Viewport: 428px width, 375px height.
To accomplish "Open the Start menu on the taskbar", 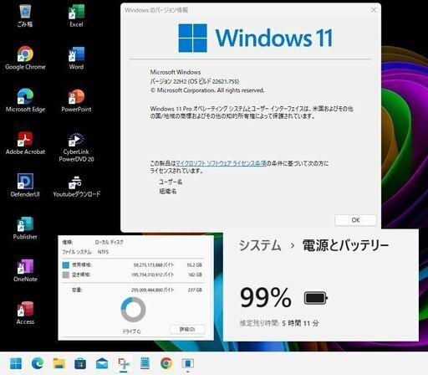I will (x=16, y=363).
